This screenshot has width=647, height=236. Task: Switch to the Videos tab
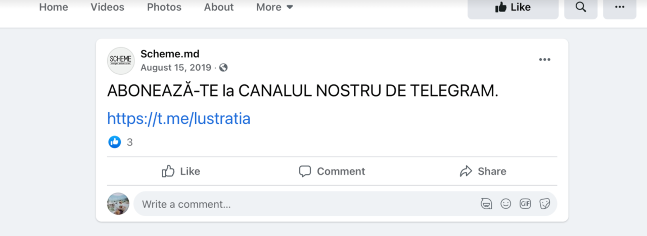point(107,7)
